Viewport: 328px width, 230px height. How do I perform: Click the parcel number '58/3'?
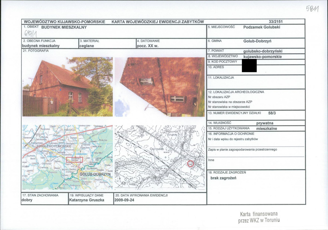click(272, 113)
